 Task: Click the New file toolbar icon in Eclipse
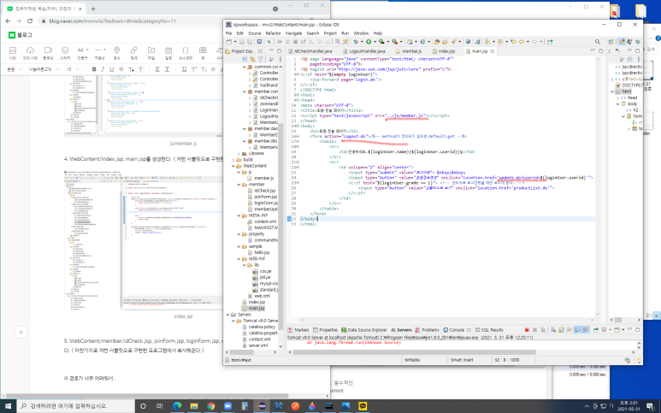pyautogui.click(x=229, y=42)
